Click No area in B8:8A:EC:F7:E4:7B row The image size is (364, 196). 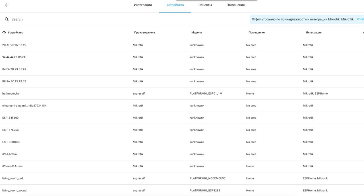pos(251,82)
